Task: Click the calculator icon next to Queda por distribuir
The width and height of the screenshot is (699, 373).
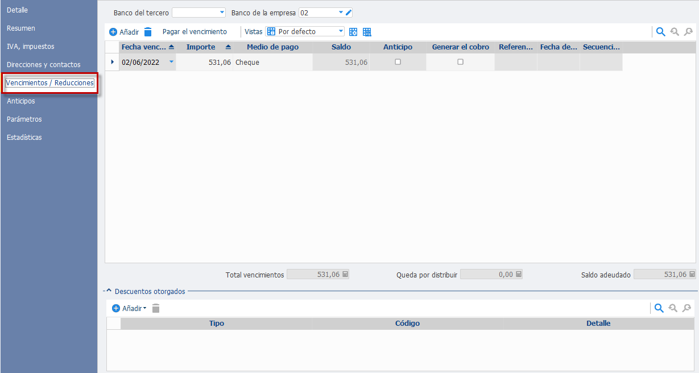Action: (x=518, y=274)
